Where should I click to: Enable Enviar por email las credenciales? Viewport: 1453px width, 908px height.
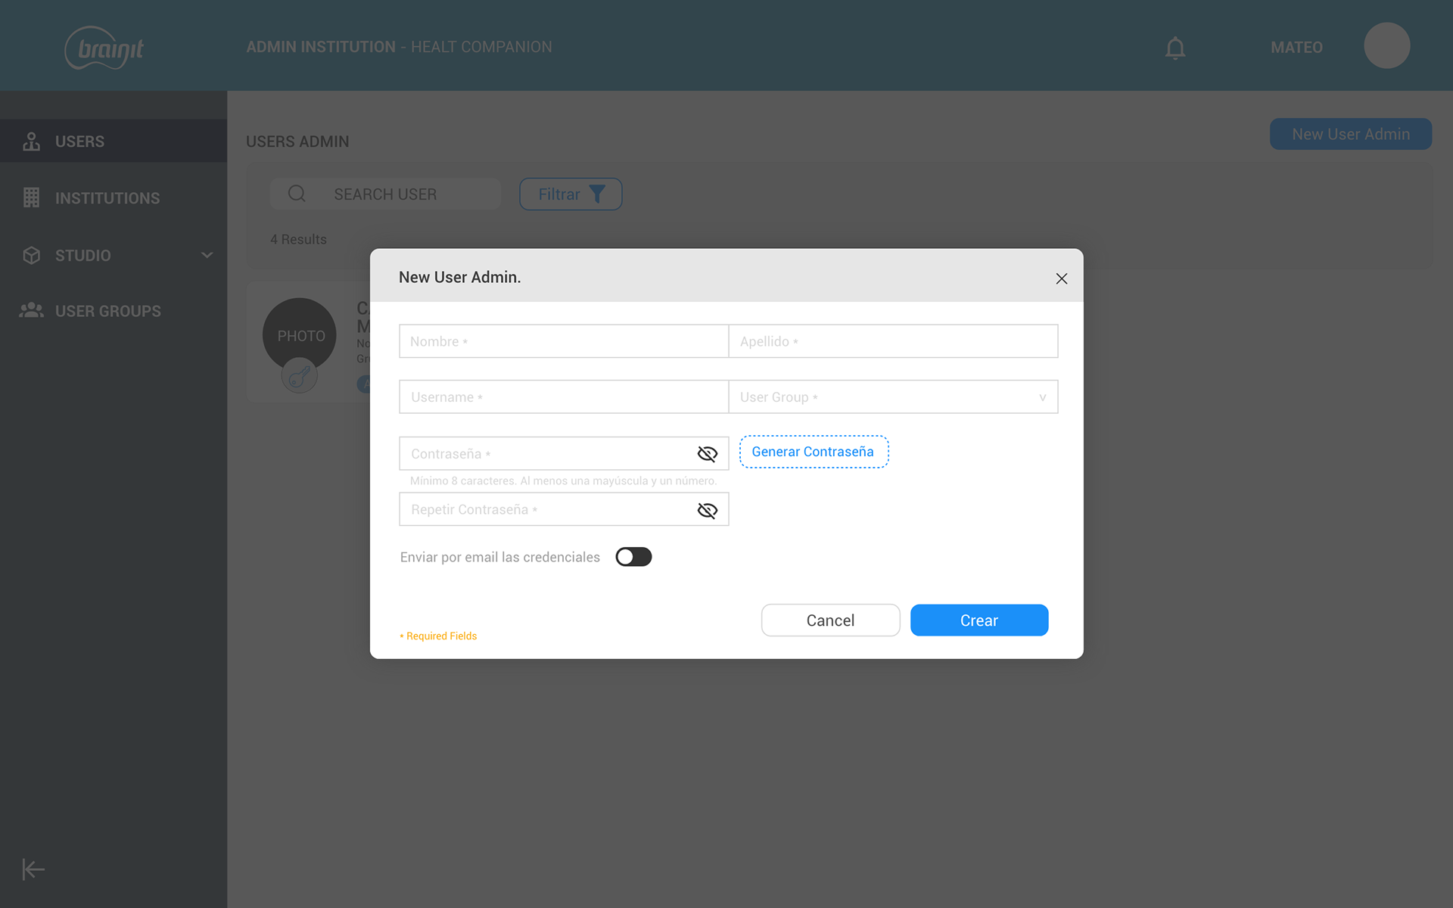click(633, 557)
